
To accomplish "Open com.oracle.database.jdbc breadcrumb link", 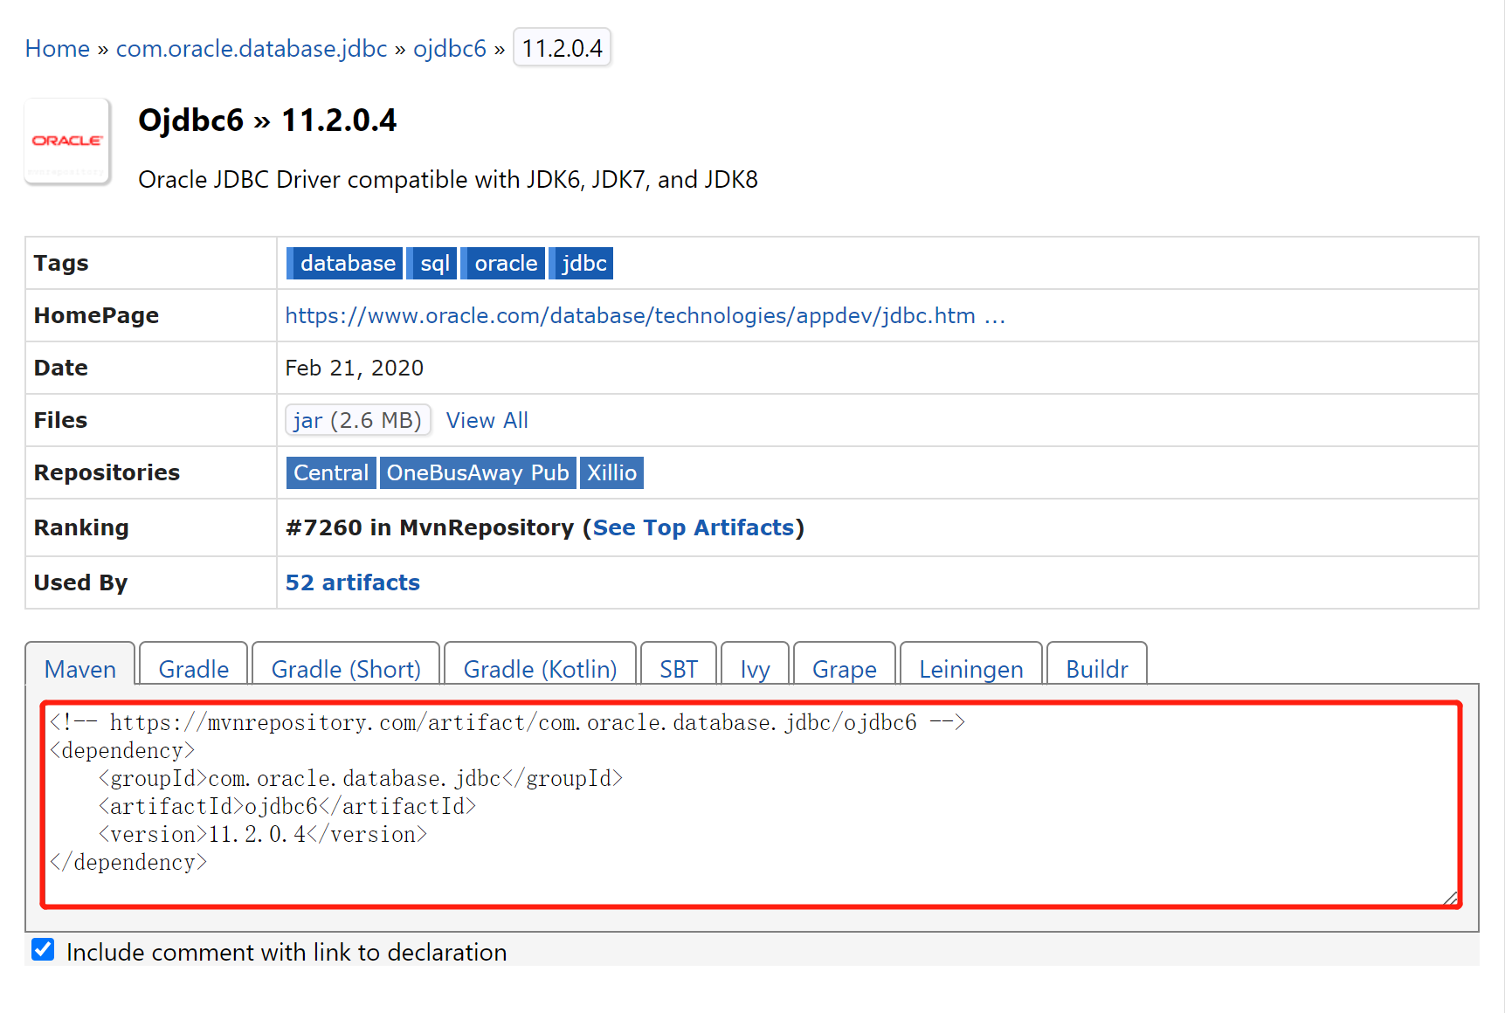I will pyautogui.click(x=252, y=48).
